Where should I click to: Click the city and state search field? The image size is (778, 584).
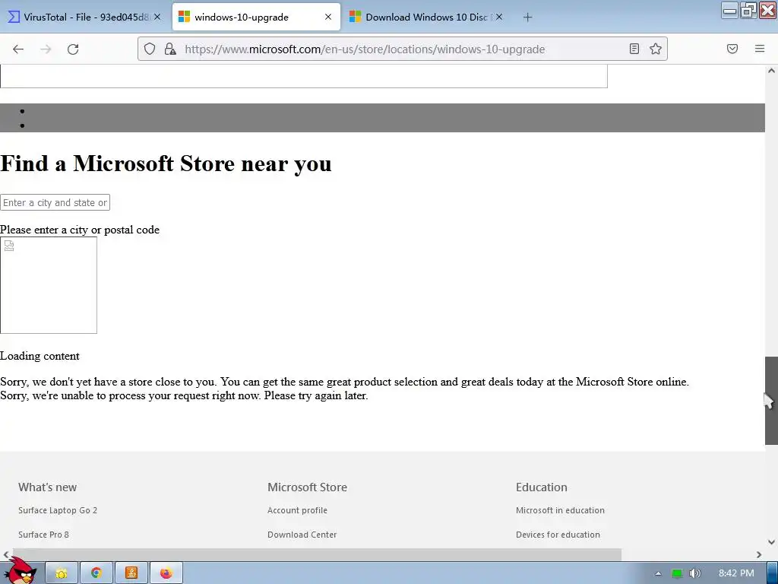point(55,202)
